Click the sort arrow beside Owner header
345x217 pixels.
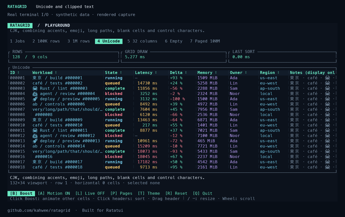[246, 72]
